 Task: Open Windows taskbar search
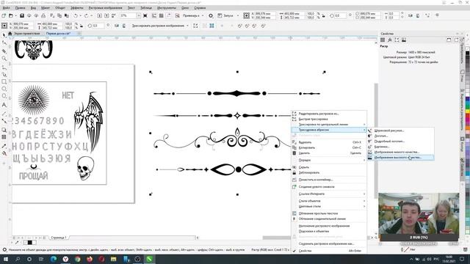18,259
